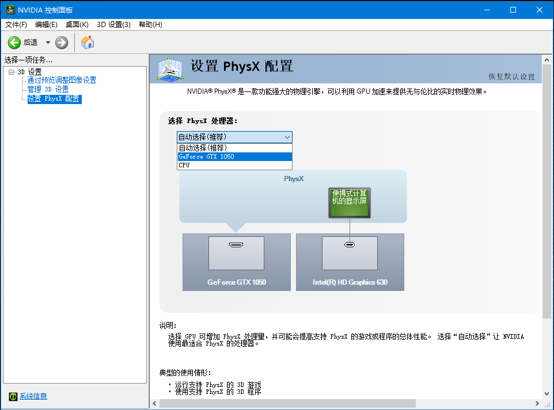Click the 设置 PhysX 配置 page title

242,66
